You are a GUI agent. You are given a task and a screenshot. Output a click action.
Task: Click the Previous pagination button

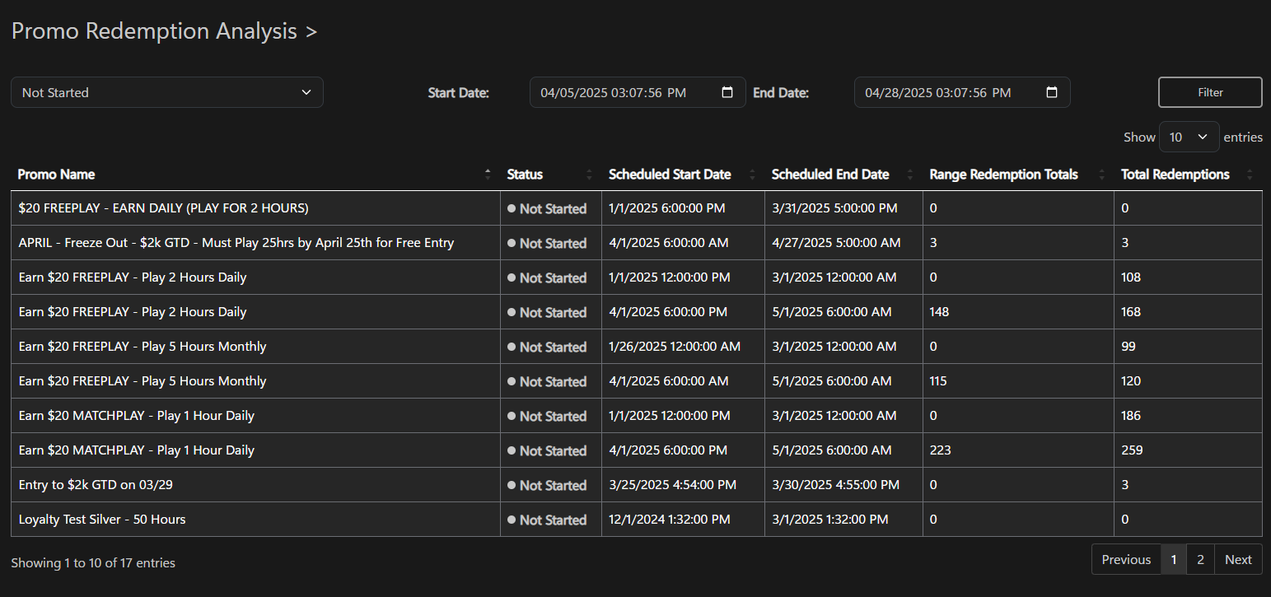coord(1126,559)
